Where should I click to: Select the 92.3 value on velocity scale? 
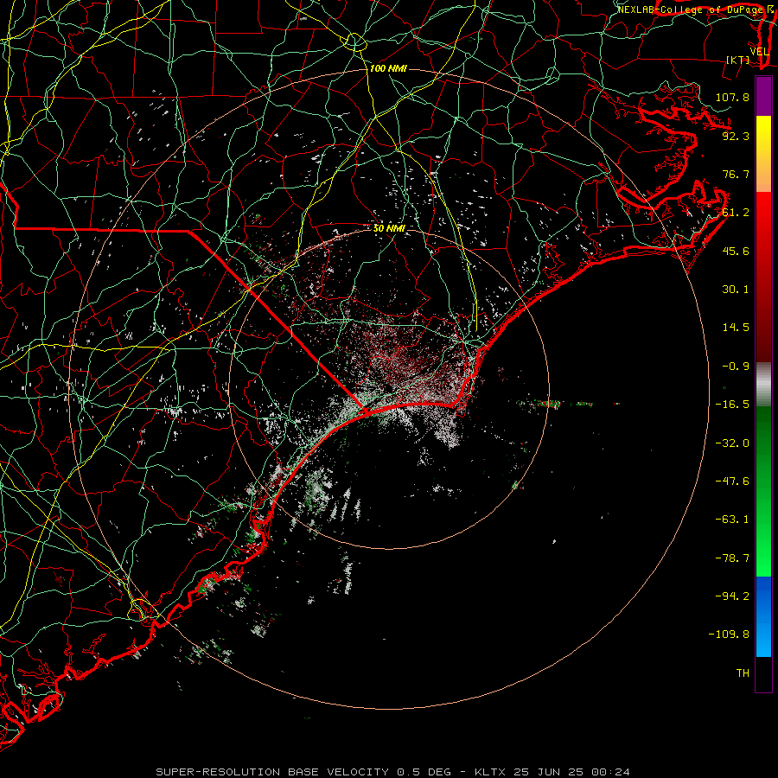(736, 136)
